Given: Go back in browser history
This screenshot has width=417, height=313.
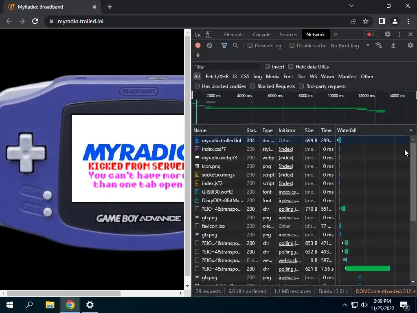Looking at the screenshot, I should click(9, 21).
